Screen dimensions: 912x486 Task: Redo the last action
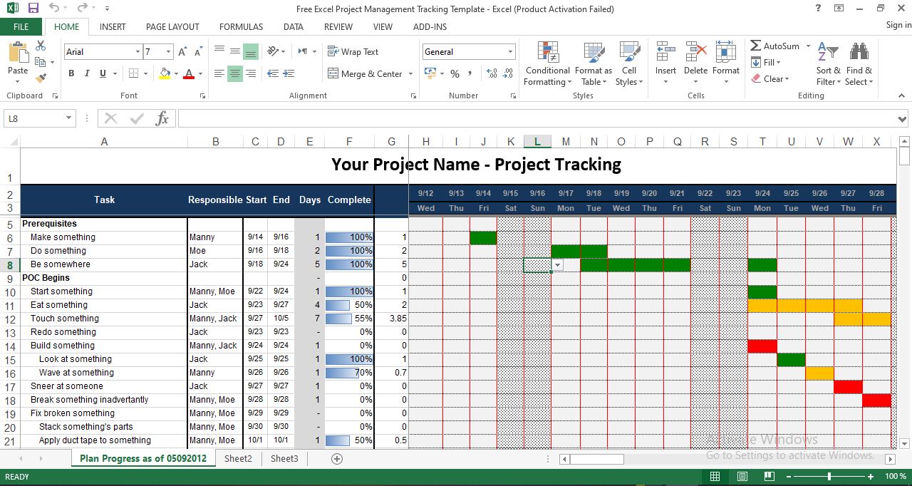82,9
